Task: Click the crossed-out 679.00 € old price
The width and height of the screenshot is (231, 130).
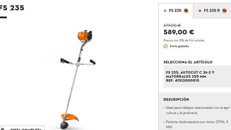Action: [172, 25]
